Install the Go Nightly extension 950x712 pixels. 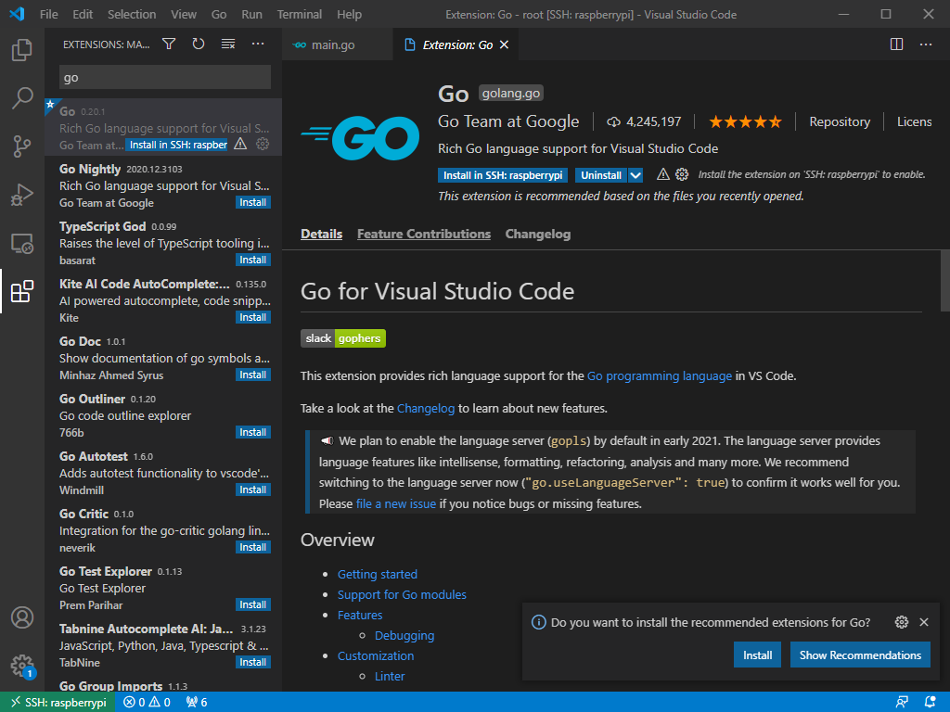coord(252,202)
